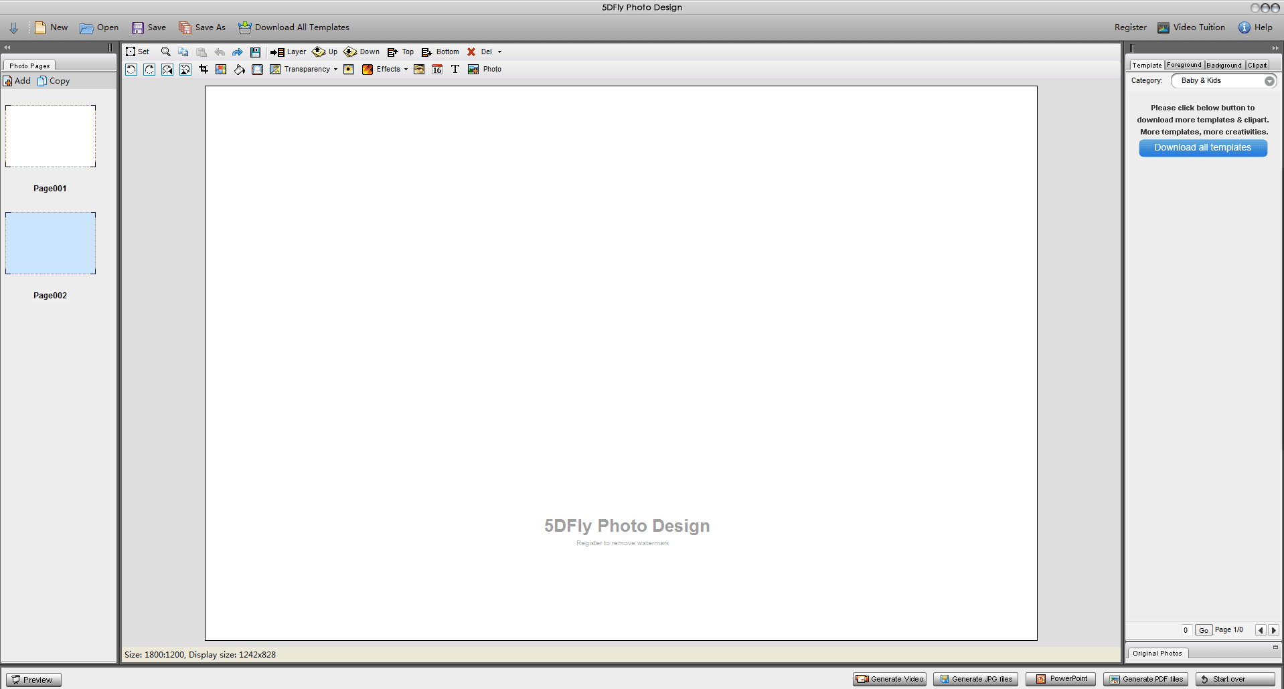Switch to the Background tab

point(1224,65)
